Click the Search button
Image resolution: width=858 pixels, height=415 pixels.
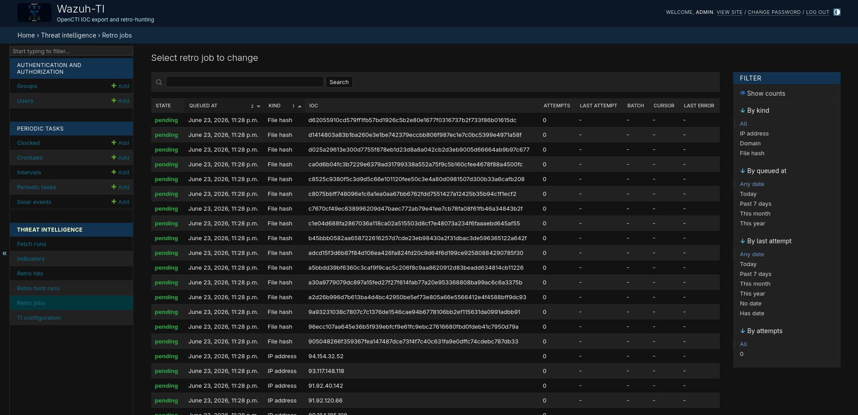coord(339,82)
